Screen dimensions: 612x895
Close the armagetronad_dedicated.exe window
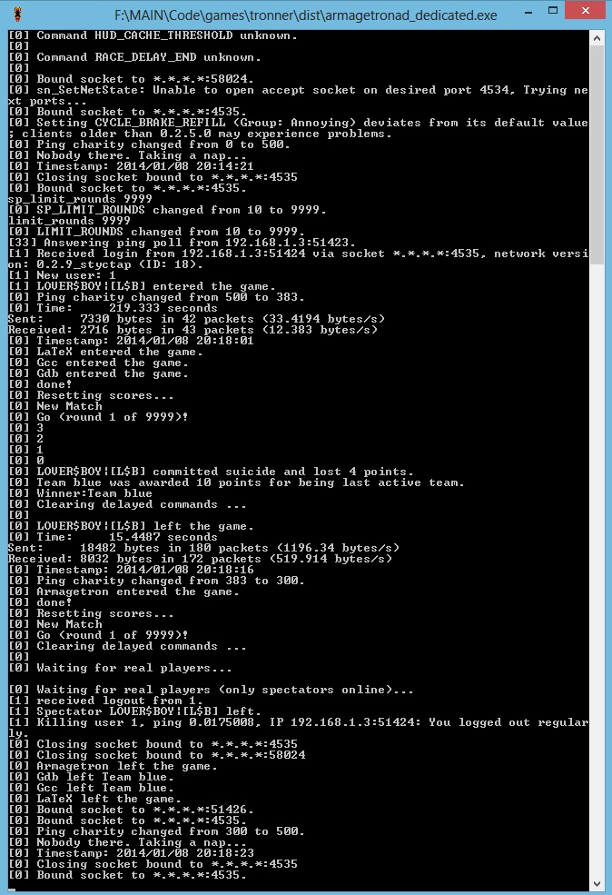click(585, 10)
